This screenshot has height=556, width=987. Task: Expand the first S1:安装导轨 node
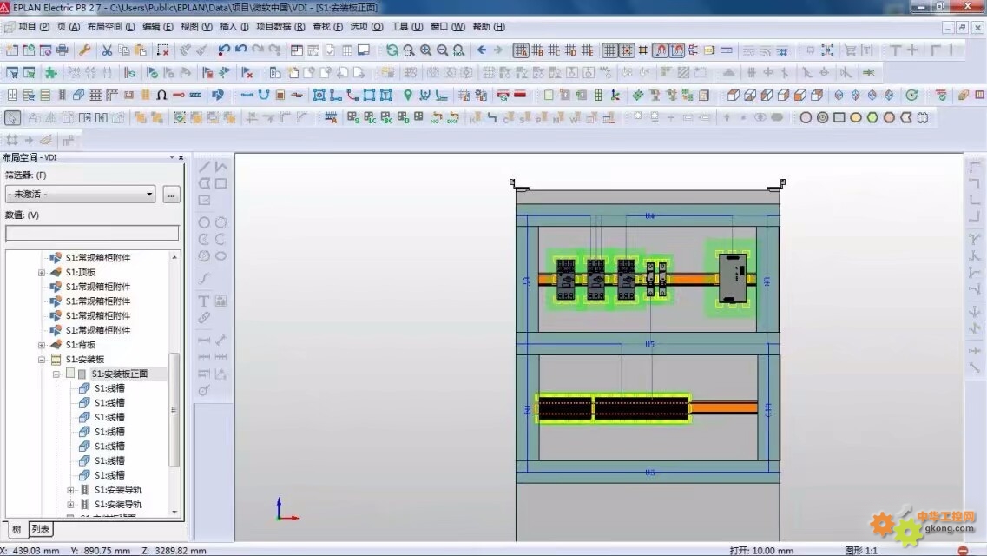coord(70,490)
